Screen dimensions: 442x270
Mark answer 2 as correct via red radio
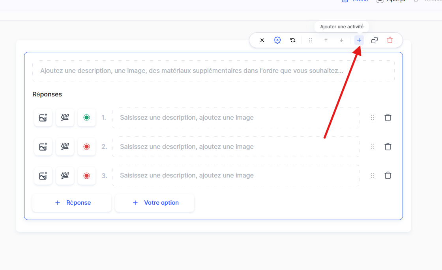[86, 146]
